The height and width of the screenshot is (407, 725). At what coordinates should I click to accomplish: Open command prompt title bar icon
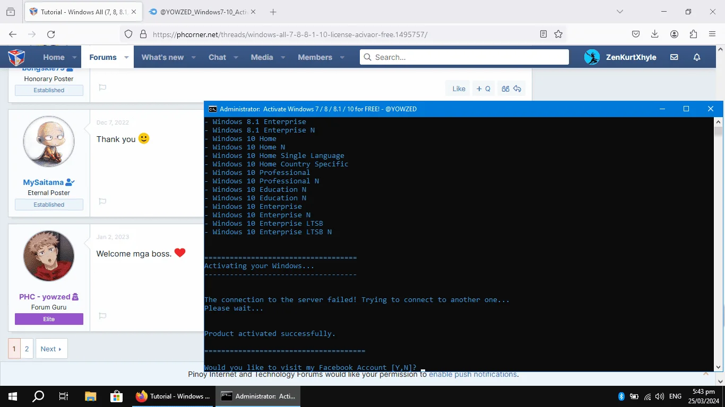tap(212, 109)
